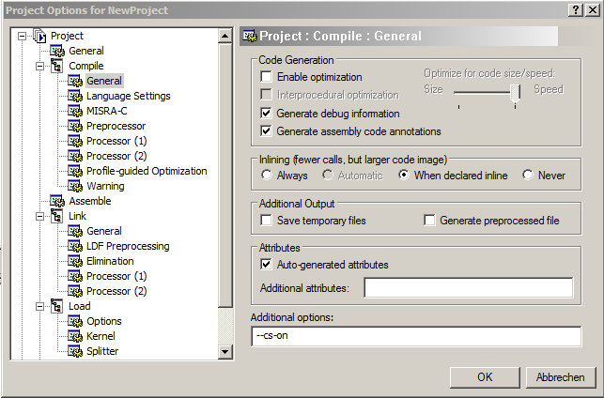Click the LDF Preprocessing icon

click(75, 246)
